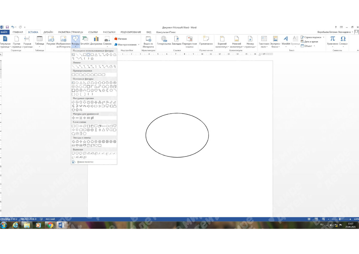Open the Уравнение equation dropdown

pos(332,41)
